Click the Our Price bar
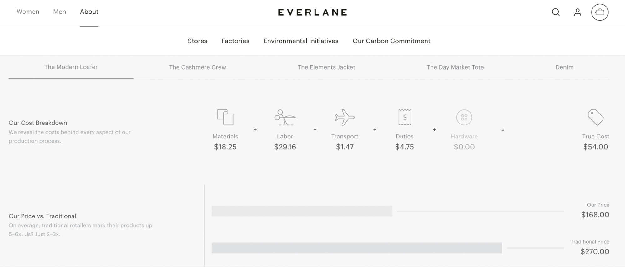625x267 pixels. [302, 211]
